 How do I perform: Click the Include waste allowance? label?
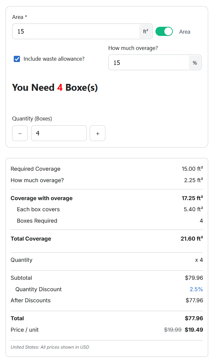click(x=54, y=59)
